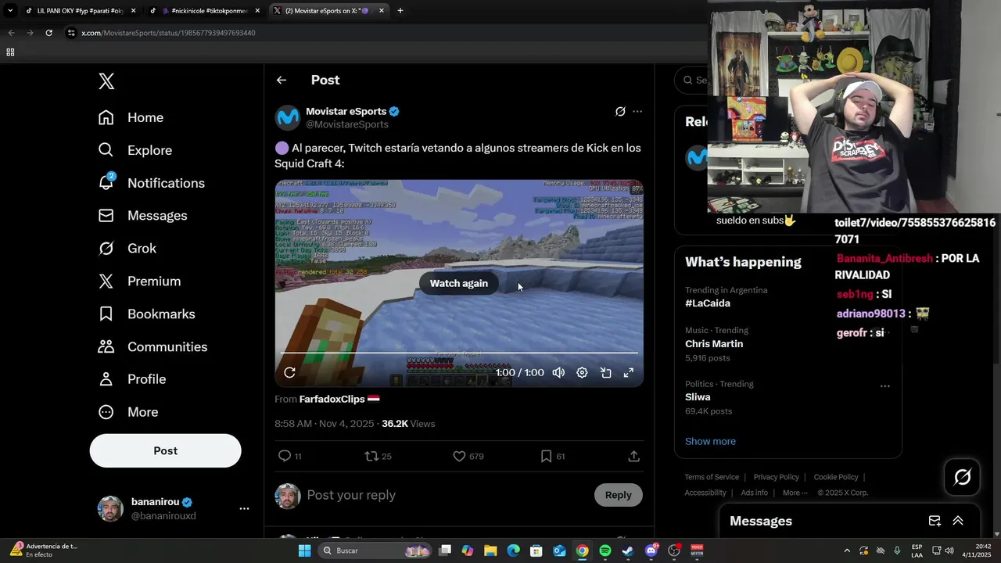Image resolution: width=1001 pixels, height=563 pixels.
Task: Switch to the #nickinicole TikTok tab
Action: pos(205,11)
